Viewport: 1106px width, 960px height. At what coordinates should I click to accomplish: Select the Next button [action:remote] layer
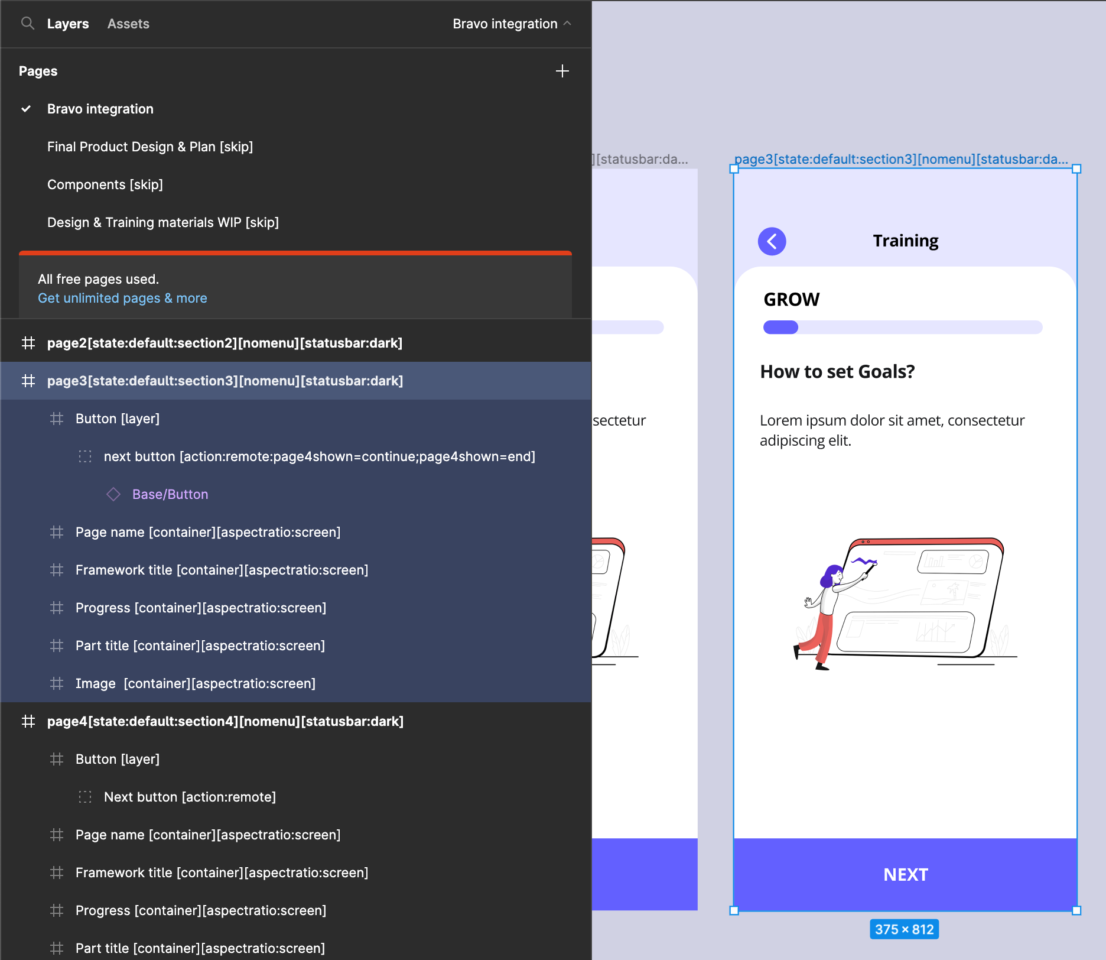tap(295, 797)
